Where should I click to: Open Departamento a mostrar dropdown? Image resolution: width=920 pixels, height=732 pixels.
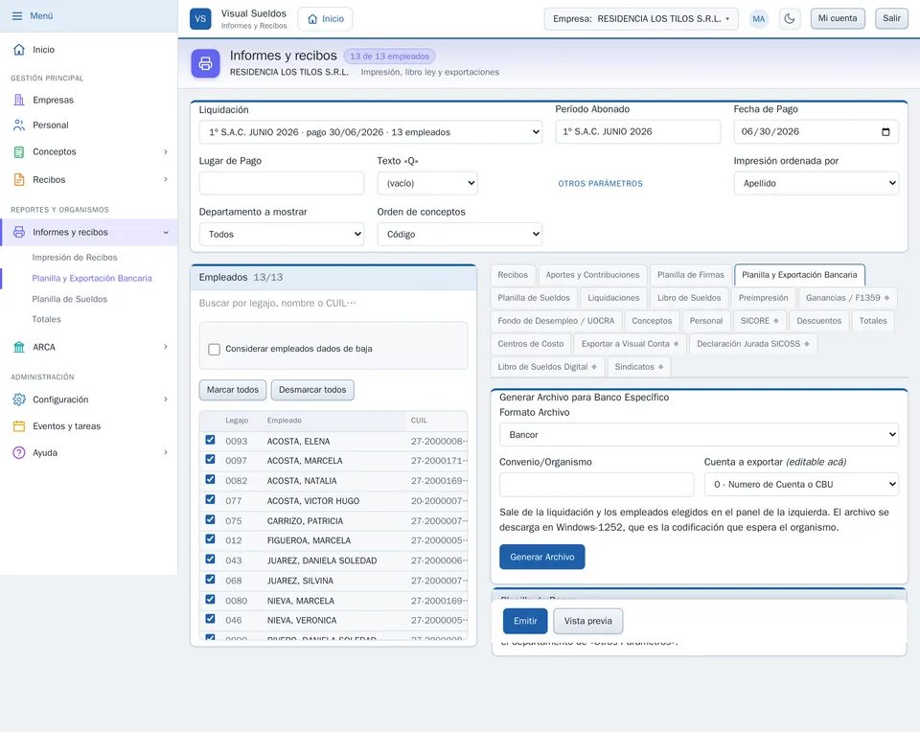coord(282,235)
